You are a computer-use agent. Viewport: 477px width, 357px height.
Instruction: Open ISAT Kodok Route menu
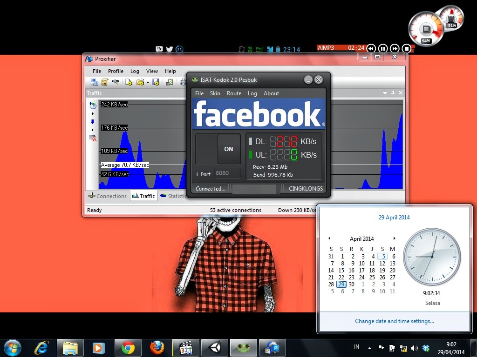[234, 93]
